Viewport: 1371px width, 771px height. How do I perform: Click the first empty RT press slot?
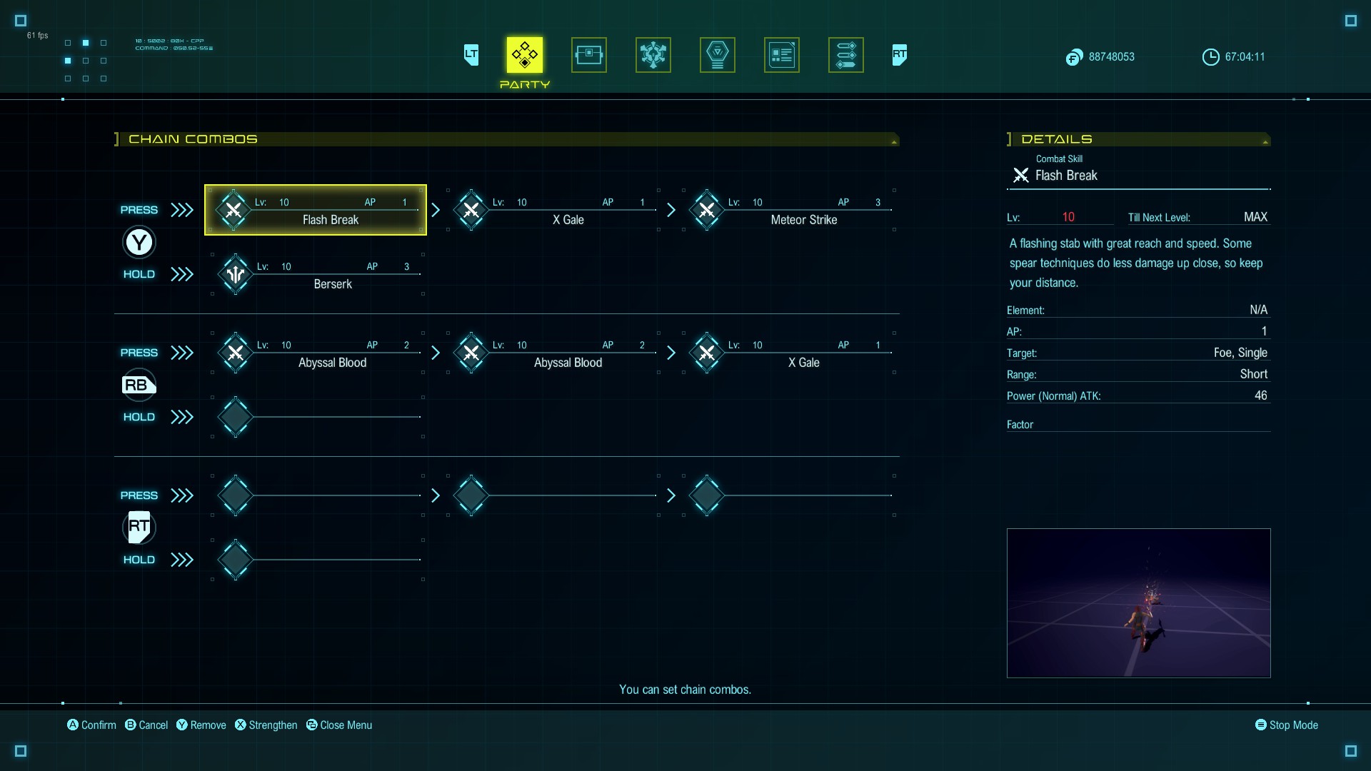(x=318, y=495)
